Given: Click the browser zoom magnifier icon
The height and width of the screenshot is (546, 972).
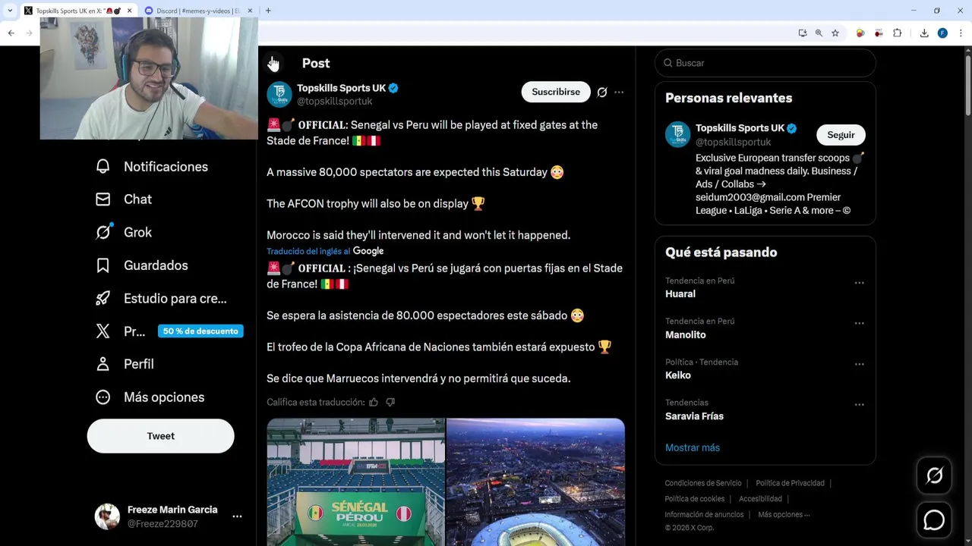Looking at the screenshot, I should click(x=819, y=33).
